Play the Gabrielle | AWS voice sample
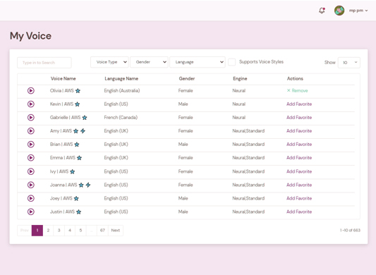 [x=31, y=118]
